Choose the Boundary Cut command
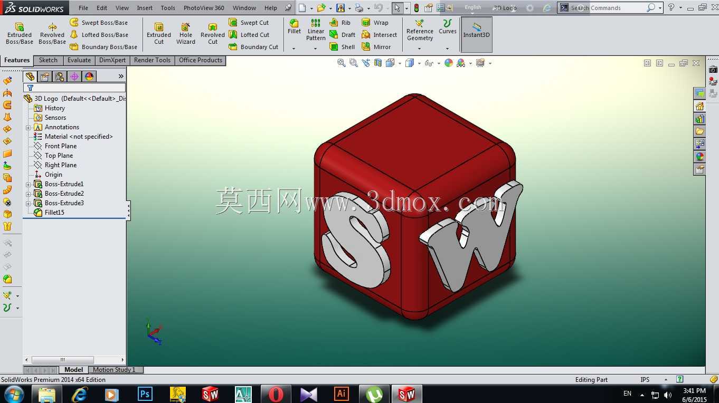 tap(253, 47)
